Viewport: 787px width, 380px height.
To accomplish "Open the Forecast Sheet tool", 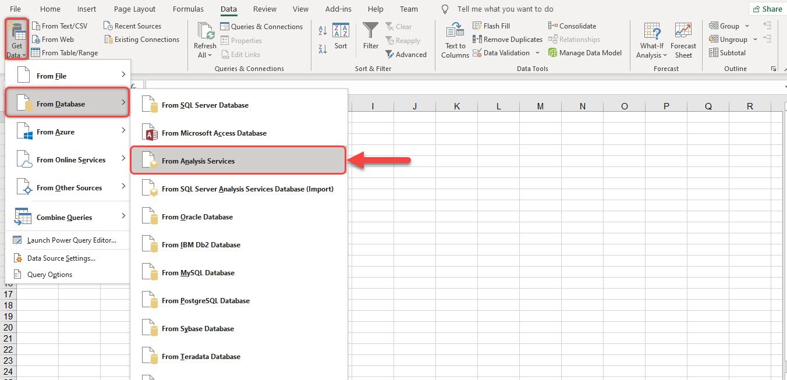I will click(x=683, y=39).
